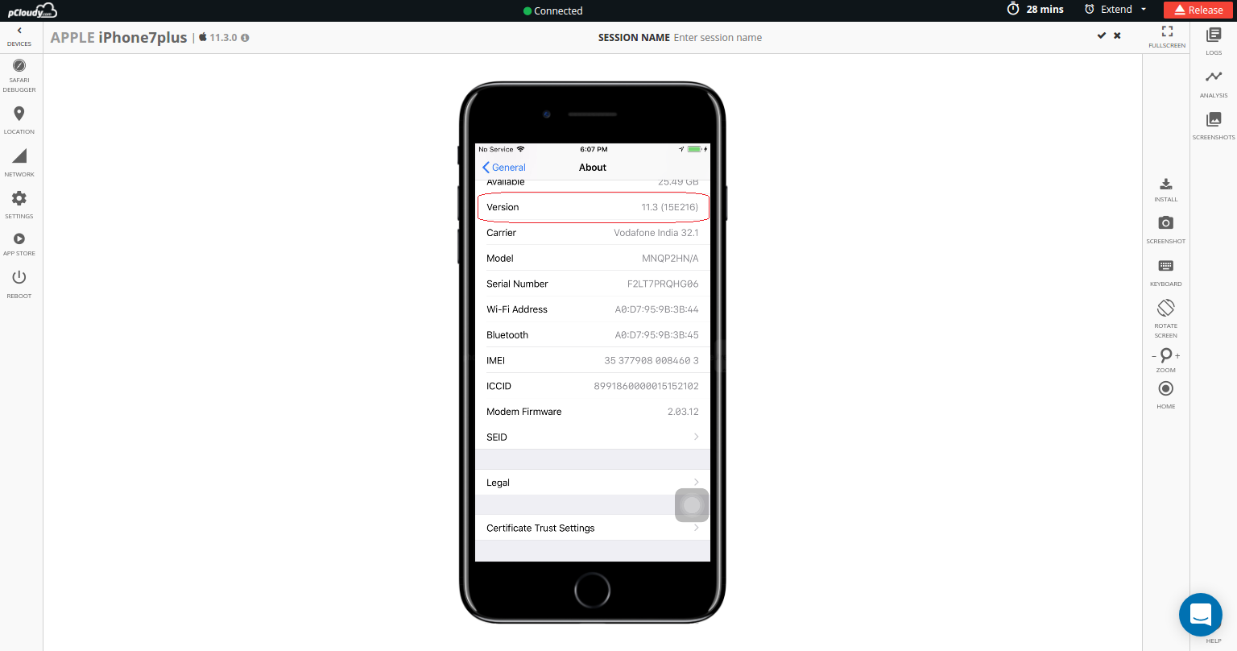Open the Analysis panel
The height and width of the screenshot is (651, 1237).
click(1214, 83)
